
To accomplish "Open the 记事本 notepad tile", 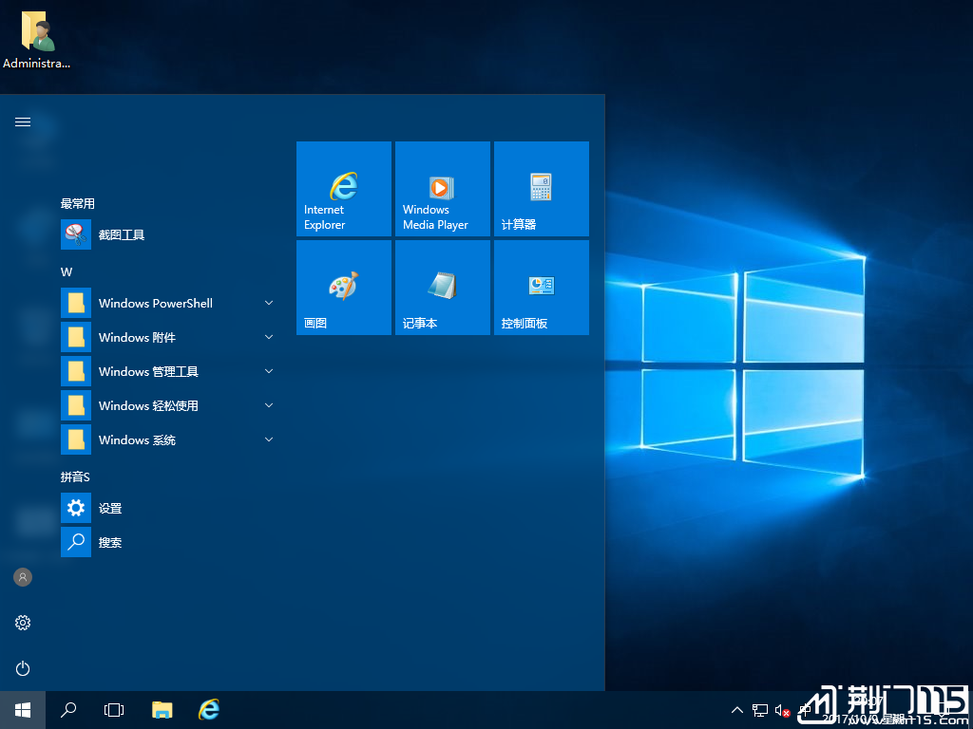I will 442,288.
